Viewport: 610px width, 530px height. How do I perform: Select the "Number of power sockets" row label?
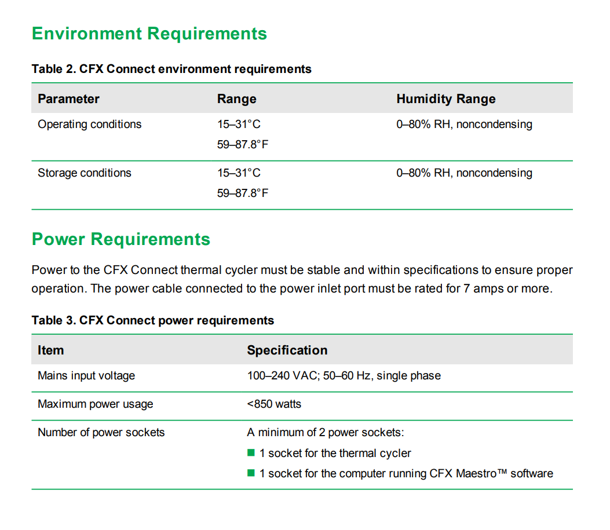click(101, 432)
